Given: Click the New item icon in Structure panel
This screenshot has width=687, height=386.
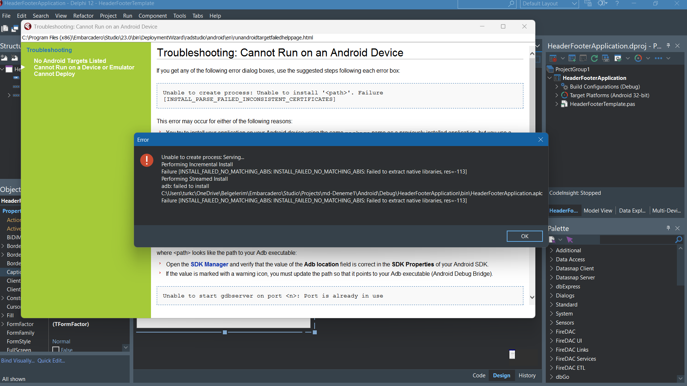Looking at the screenshot, I should click(x=4, y=58).
